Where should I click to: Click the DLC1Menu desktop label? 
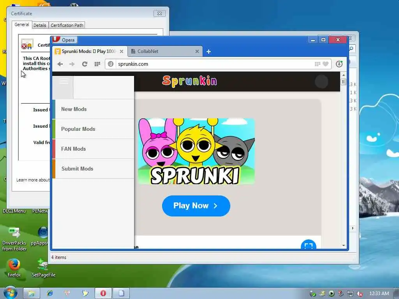click(x=14, y=211)
